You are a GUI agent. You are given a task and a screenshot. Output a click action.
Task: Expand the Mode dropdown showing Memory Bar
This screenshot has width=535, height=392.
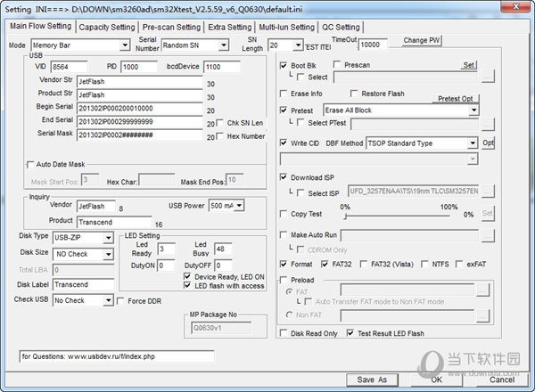(125, 45)
